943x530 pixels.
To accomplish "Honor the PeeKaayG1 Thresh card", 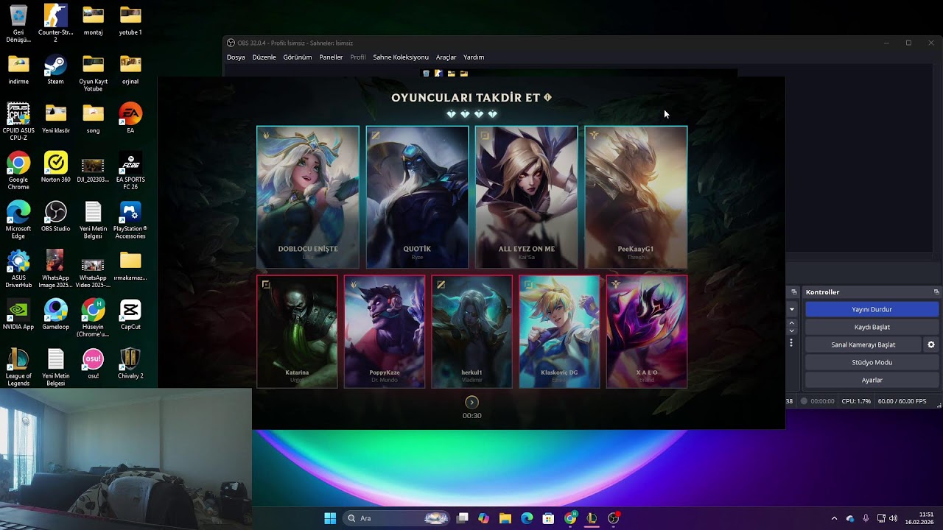I will (x=636, y=197).
